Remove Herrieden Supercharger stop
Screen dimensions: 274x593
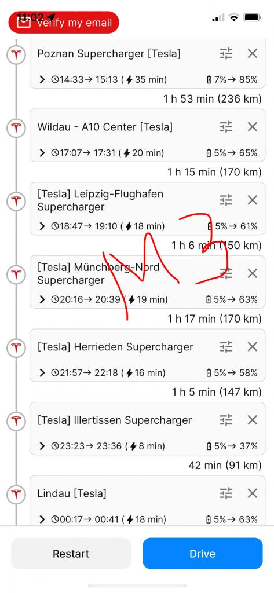coord(253,347)
